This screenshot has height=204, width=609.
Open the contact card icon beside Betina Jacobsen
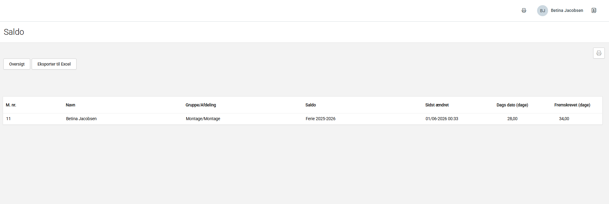[x=594, y=10]
